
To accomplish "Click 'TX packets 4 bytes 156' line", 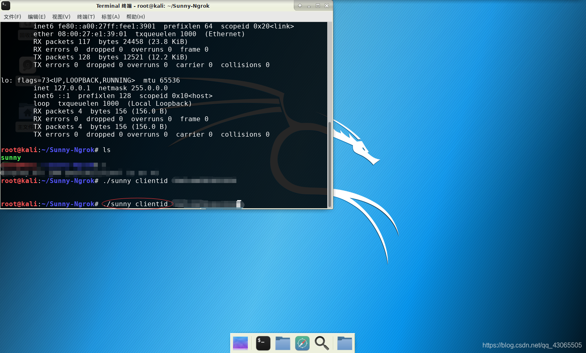I will [101, 127].
